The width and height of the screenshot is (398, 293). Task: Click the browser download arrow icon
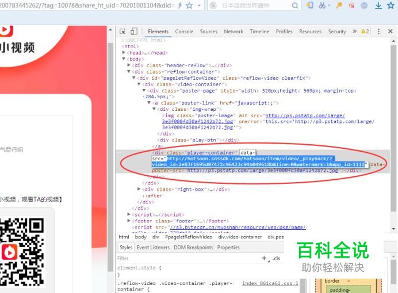tap(378, 5)
